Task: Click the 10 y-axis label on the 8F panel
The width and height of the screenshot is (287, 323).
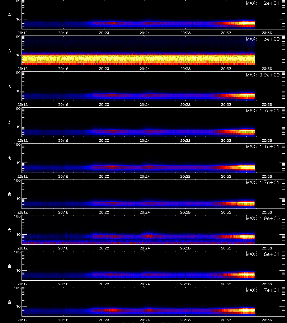Action: [18, 270]
